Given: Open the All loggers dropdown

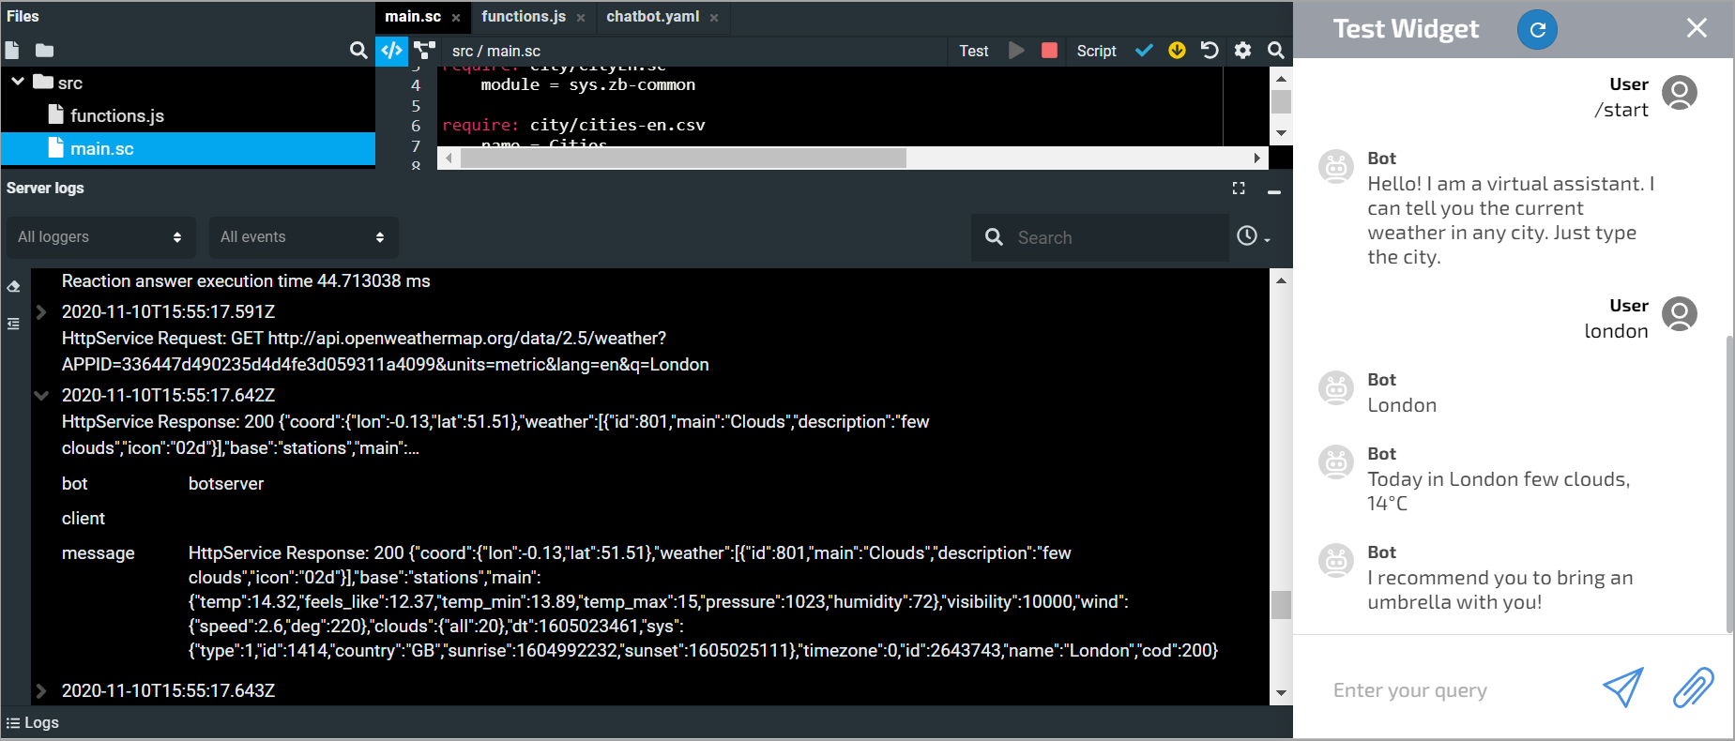Looking at the screenshot, I should tap(100, 237).
